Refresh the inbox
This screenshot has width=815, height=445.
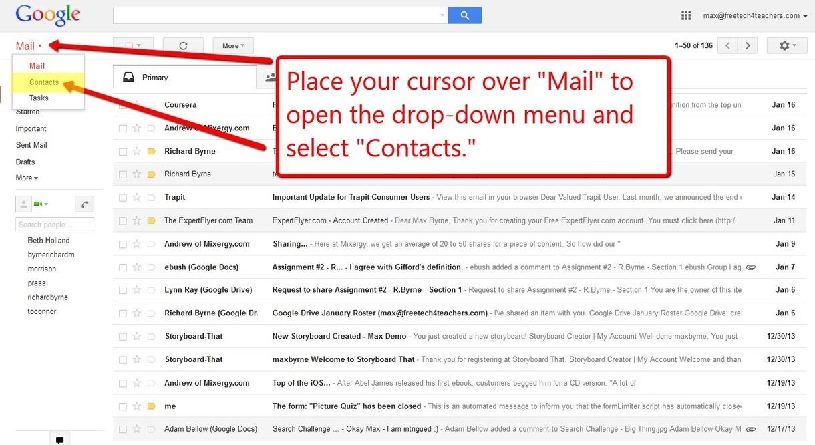(183, 45)
